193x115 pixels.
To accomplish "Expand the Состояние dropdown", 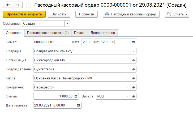I will pos(67,24).
